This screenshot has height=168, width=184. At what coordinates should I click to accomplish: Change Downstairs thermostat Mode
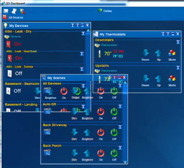172,53
